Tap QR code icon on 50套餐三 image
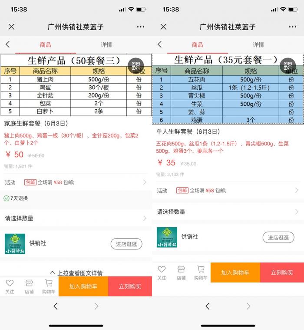Screen dimensions: 304x330 [135, 66]
